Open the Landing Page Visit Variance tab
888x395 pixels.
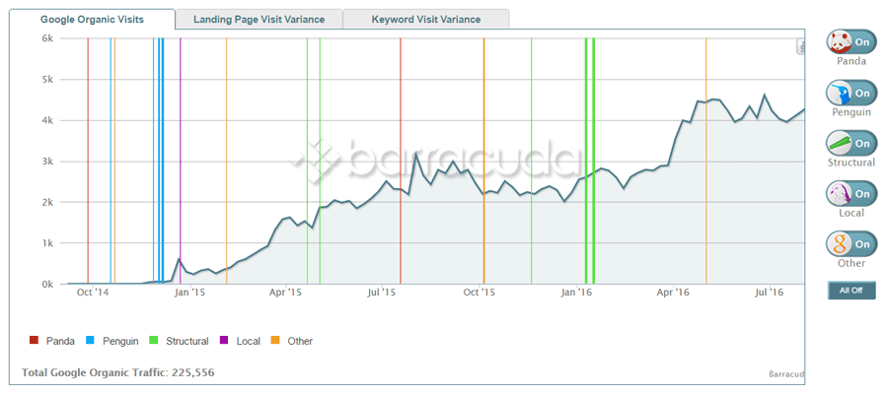(x=259, y=20)
